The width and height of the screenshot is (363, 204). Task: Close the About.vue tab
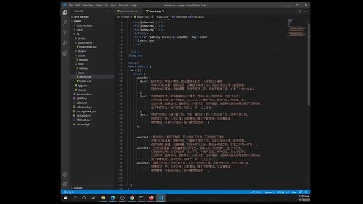163,11
